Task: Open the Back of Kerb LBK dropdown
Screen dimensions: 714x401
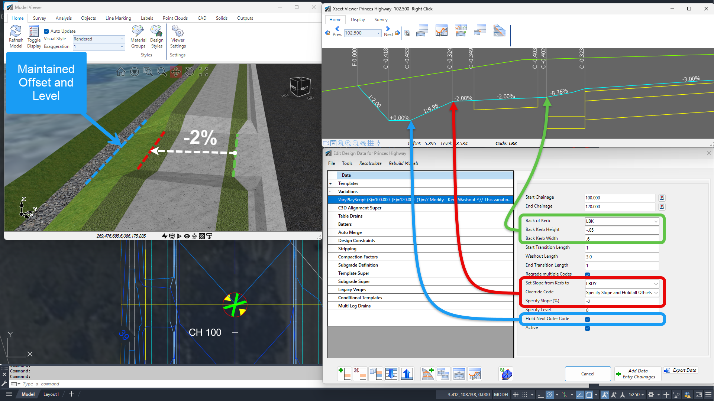Action: click(622, 221)
